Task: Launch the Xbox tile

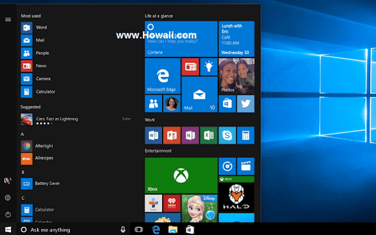Action: coord(181,176)
